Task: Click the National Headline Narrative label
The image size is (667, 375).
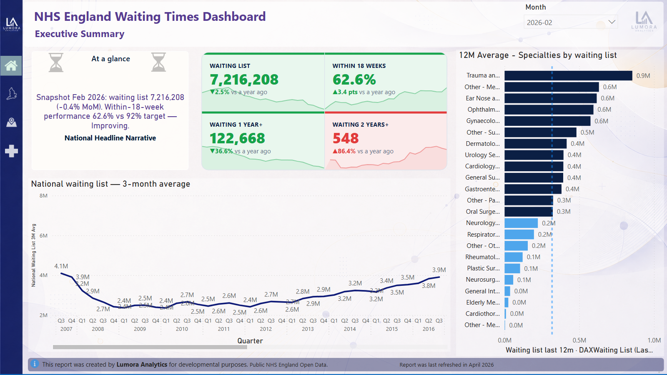Action: tap(110, 138)
